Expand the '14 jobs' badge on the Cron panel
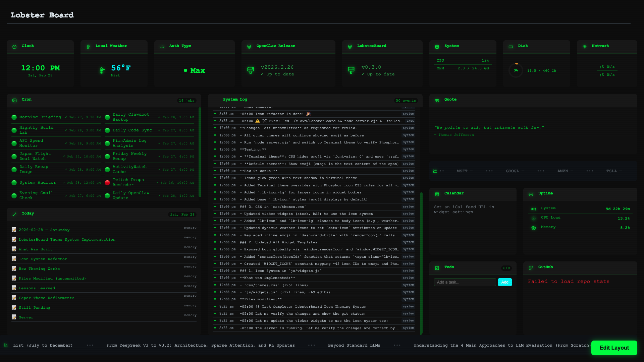The height and width of the screenshot is (362, 644). click(186, 100)
